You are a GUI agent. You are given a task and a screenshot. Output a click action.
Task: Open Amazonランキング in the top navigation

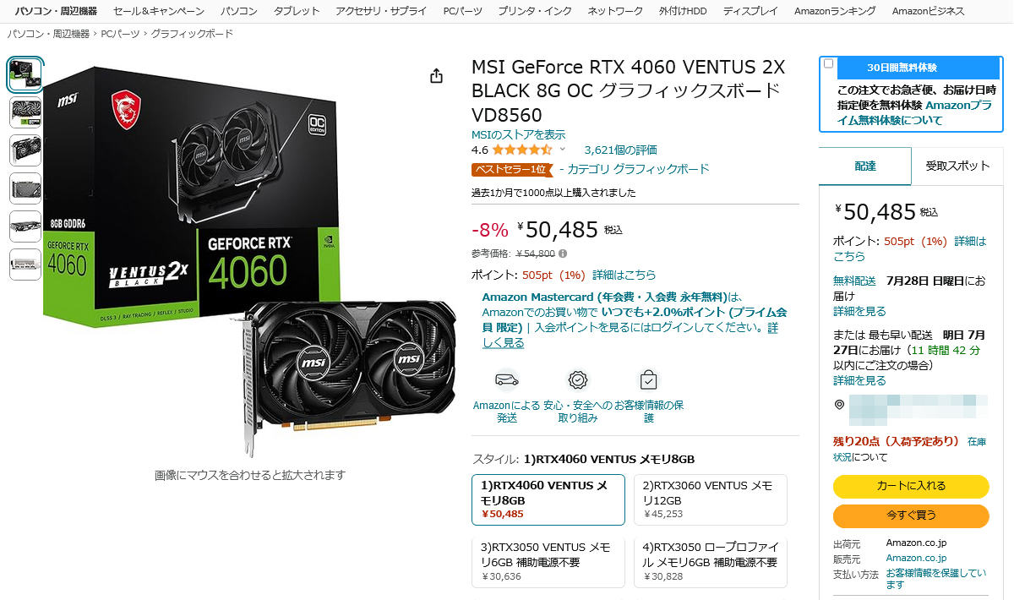(x=834, y=11)
